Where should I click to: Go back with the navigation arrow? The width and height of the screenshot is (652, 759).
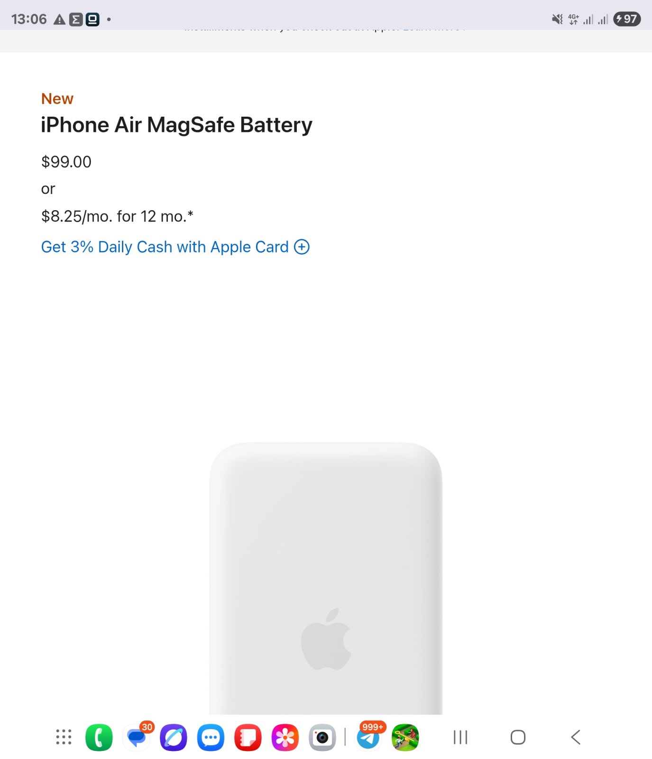(x=576, y=737)
